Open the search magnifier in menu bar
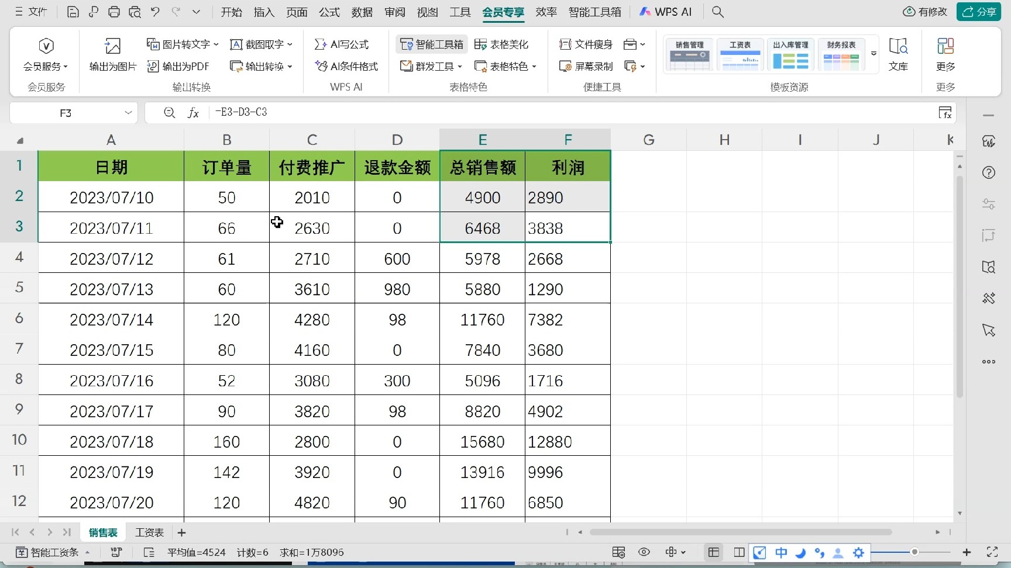Viewport: 1011px width, 568px height. [718, 12]
